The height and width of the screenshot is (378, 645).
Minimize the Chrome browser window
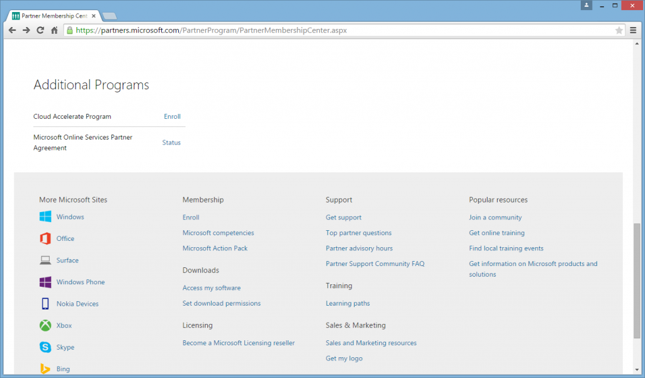[602, 6]
